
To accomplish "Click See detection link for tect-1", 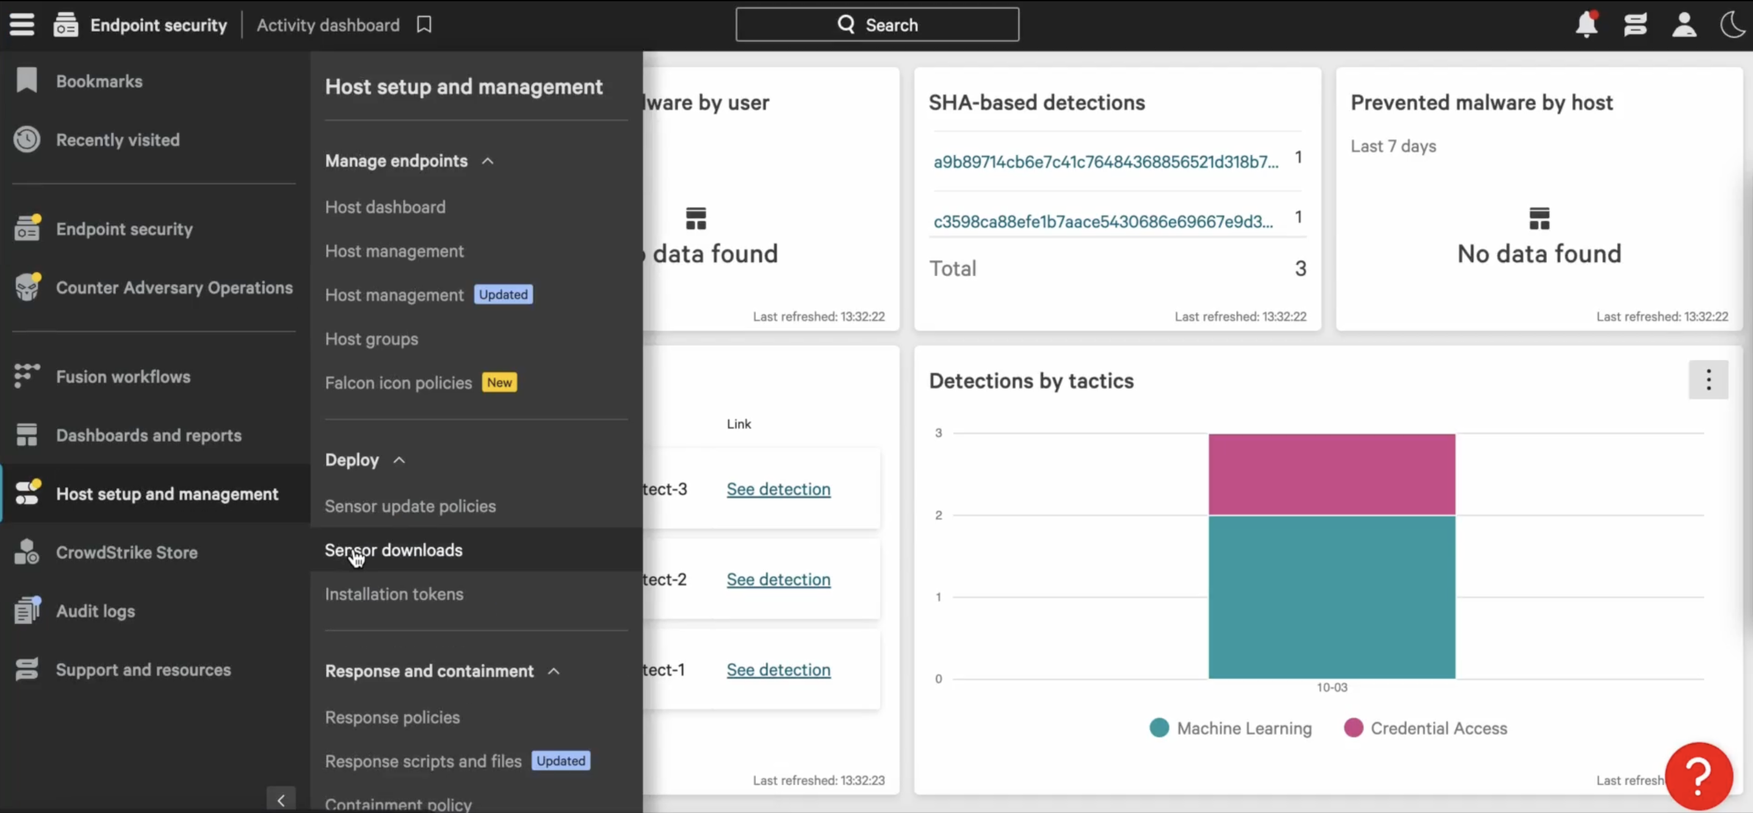I will (778, 670).
